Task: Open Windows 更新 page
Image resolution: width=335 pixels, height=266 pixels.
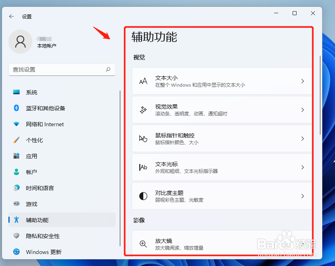Action: [x=62, y=252]
